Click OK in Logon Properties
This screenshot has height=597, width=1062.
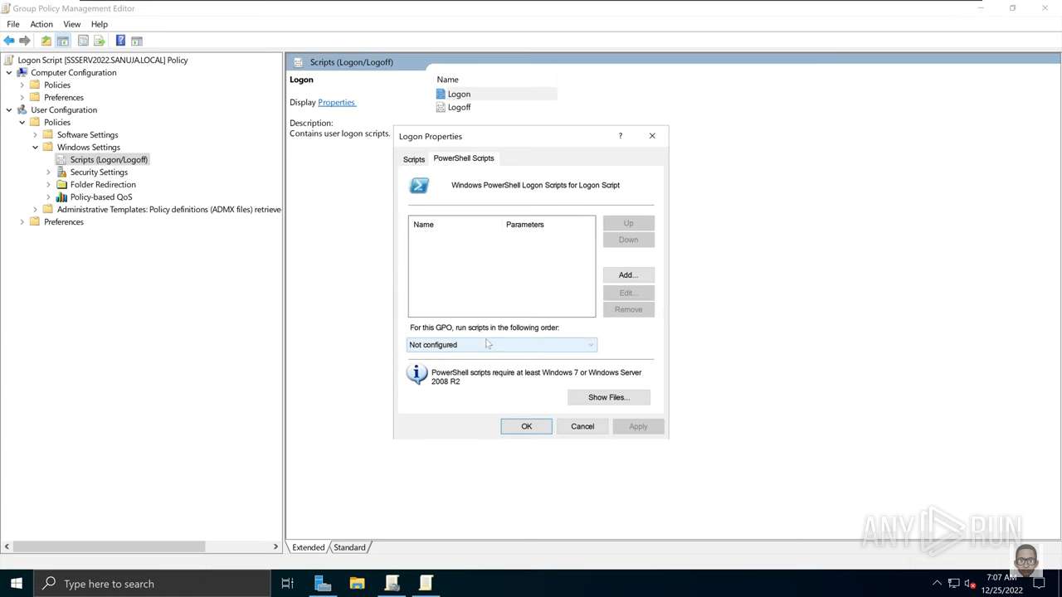click(526, 426)
